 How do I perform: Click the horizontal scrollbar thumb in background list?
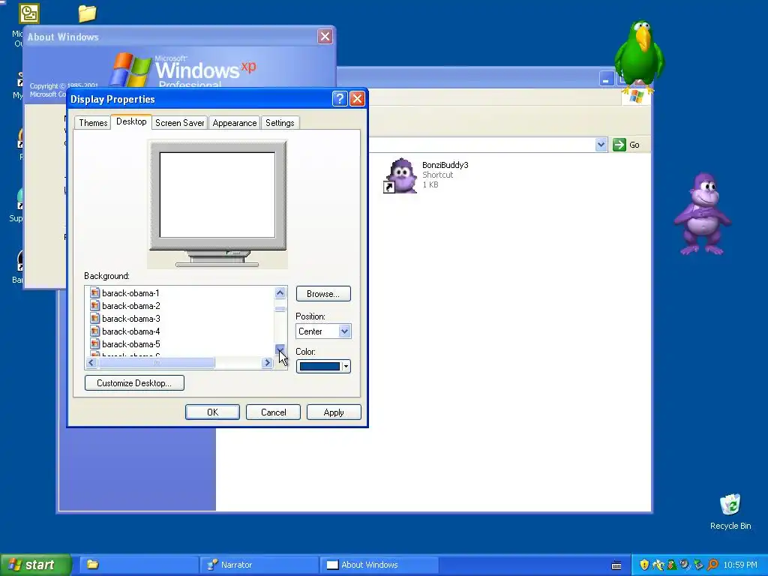[156, 362]
